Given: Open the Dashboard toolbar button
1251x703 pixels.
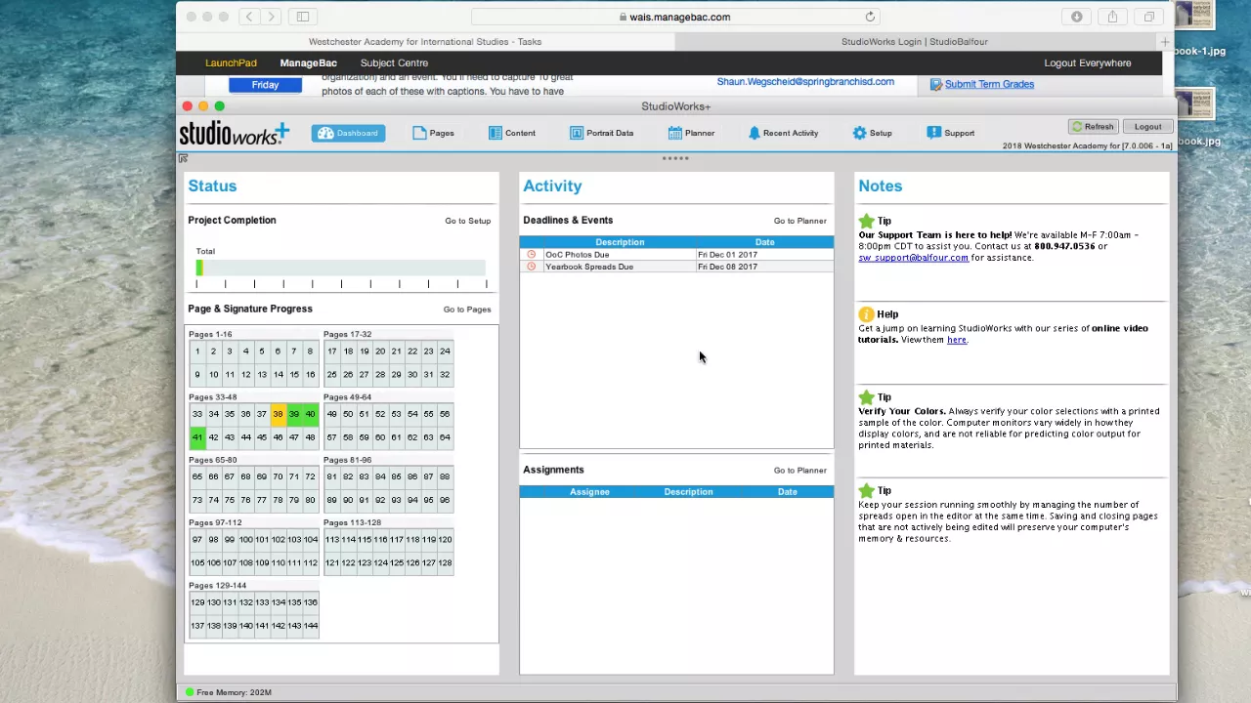Looking at the screenshot, I should (x=347, y=133).
